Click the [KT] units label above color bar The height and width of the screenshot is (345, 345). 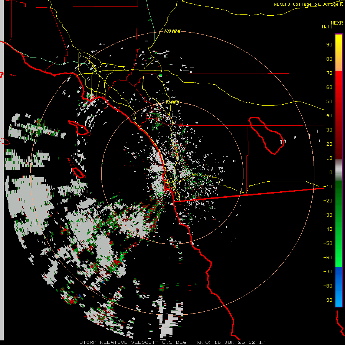(x=327, y=26)
